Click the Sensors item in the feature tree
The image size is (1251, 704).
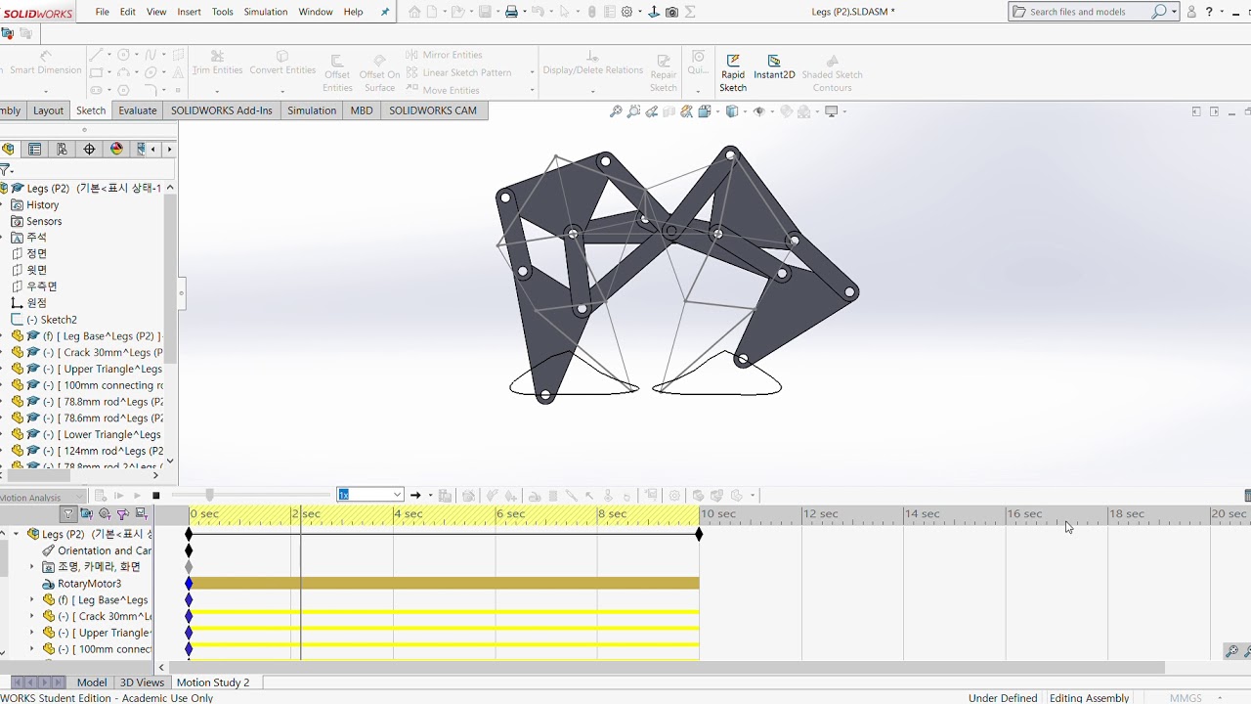[x=44, y=221]
